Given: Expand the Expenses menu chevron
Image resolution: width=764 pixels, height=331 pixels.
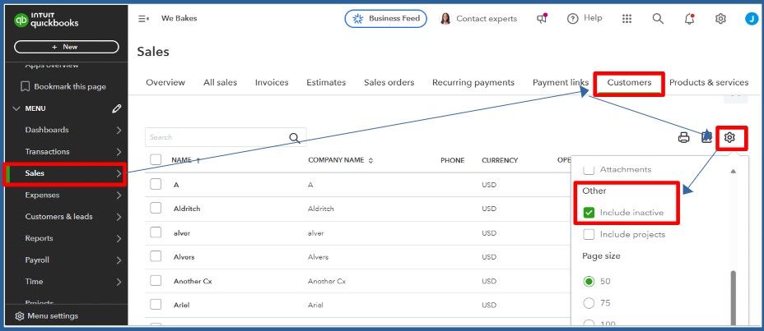Looking at the screenshot, I should [119, 195].
